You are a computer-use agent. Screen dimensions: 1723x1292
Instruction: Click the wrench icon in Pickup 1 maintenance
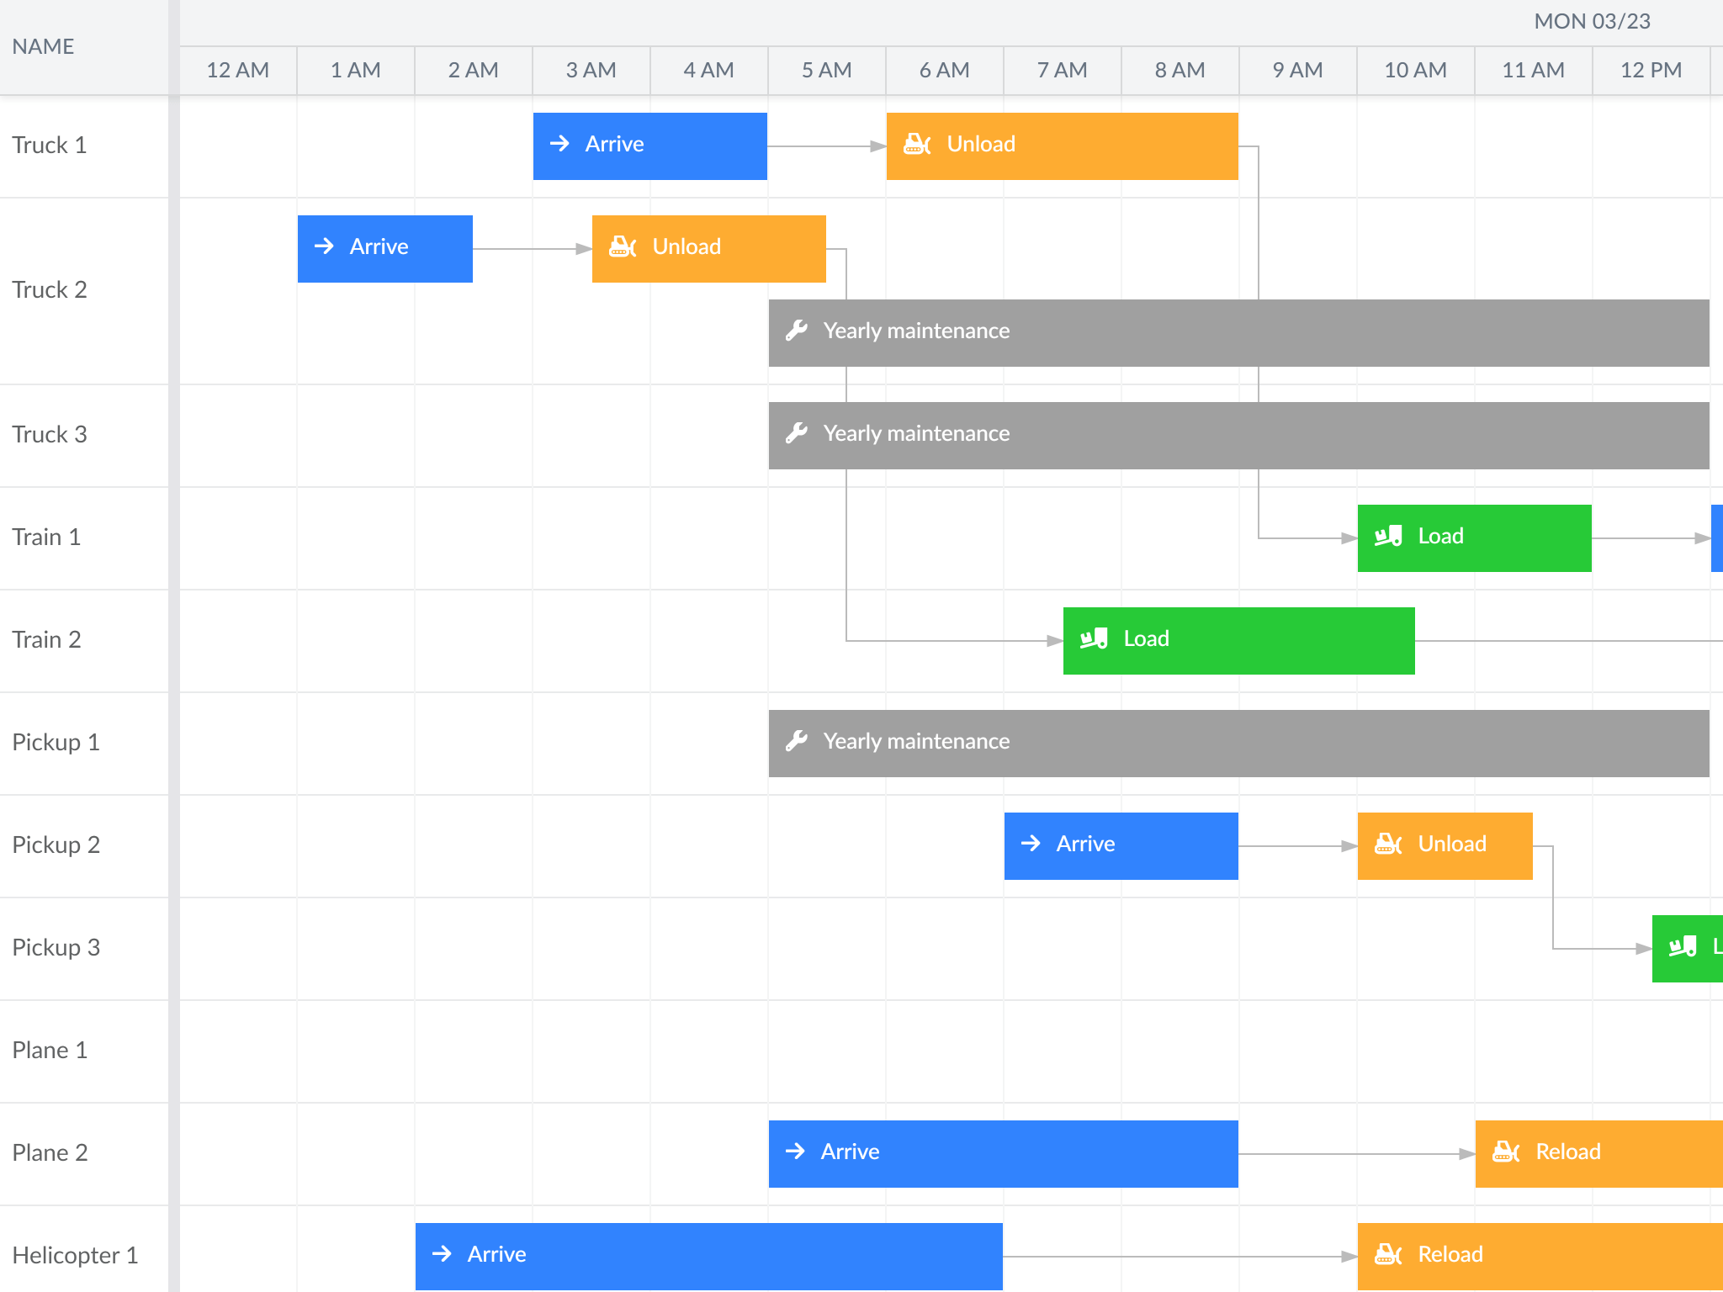click(797, 741)
